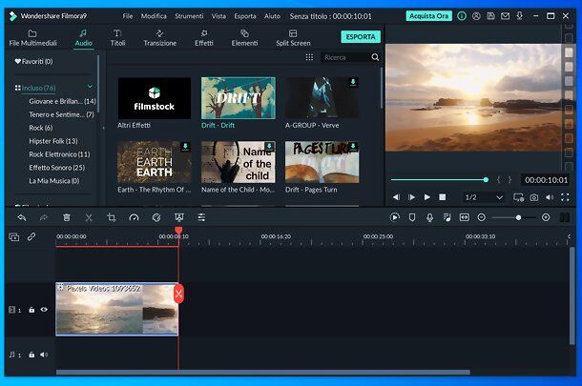Select Favoriti (0) category
Image resolution: width=582 pixels, height=386 pixels.
(x=33, y=62)
